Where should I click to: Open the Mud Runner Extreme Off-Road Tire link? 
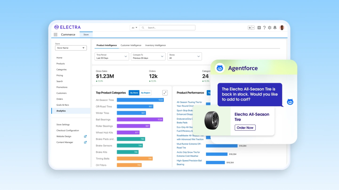coord(189,146)
